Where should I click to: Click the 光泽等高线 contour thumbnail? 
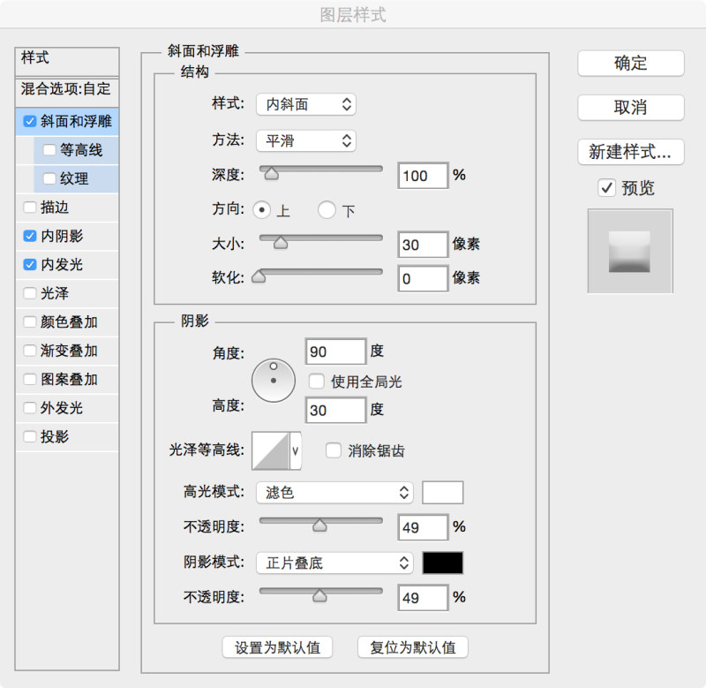271,450
